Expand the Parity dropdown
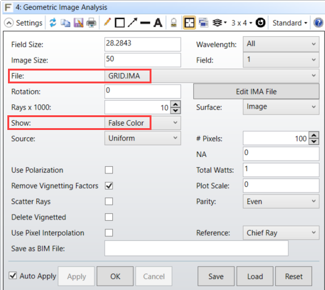This screenshot has height=290, width=325. 281,201
